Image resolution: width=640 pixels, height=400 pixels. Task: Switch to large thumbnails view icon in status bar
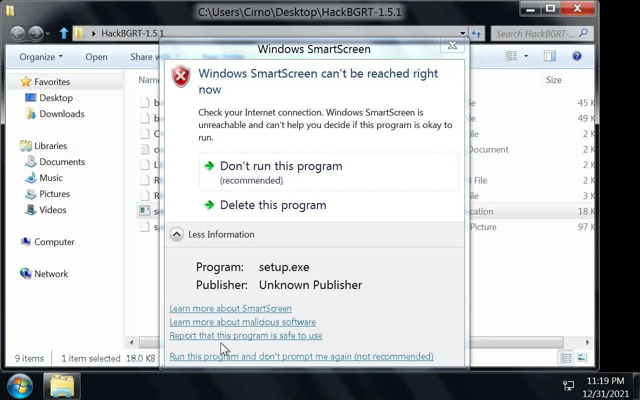click(581, 357)
